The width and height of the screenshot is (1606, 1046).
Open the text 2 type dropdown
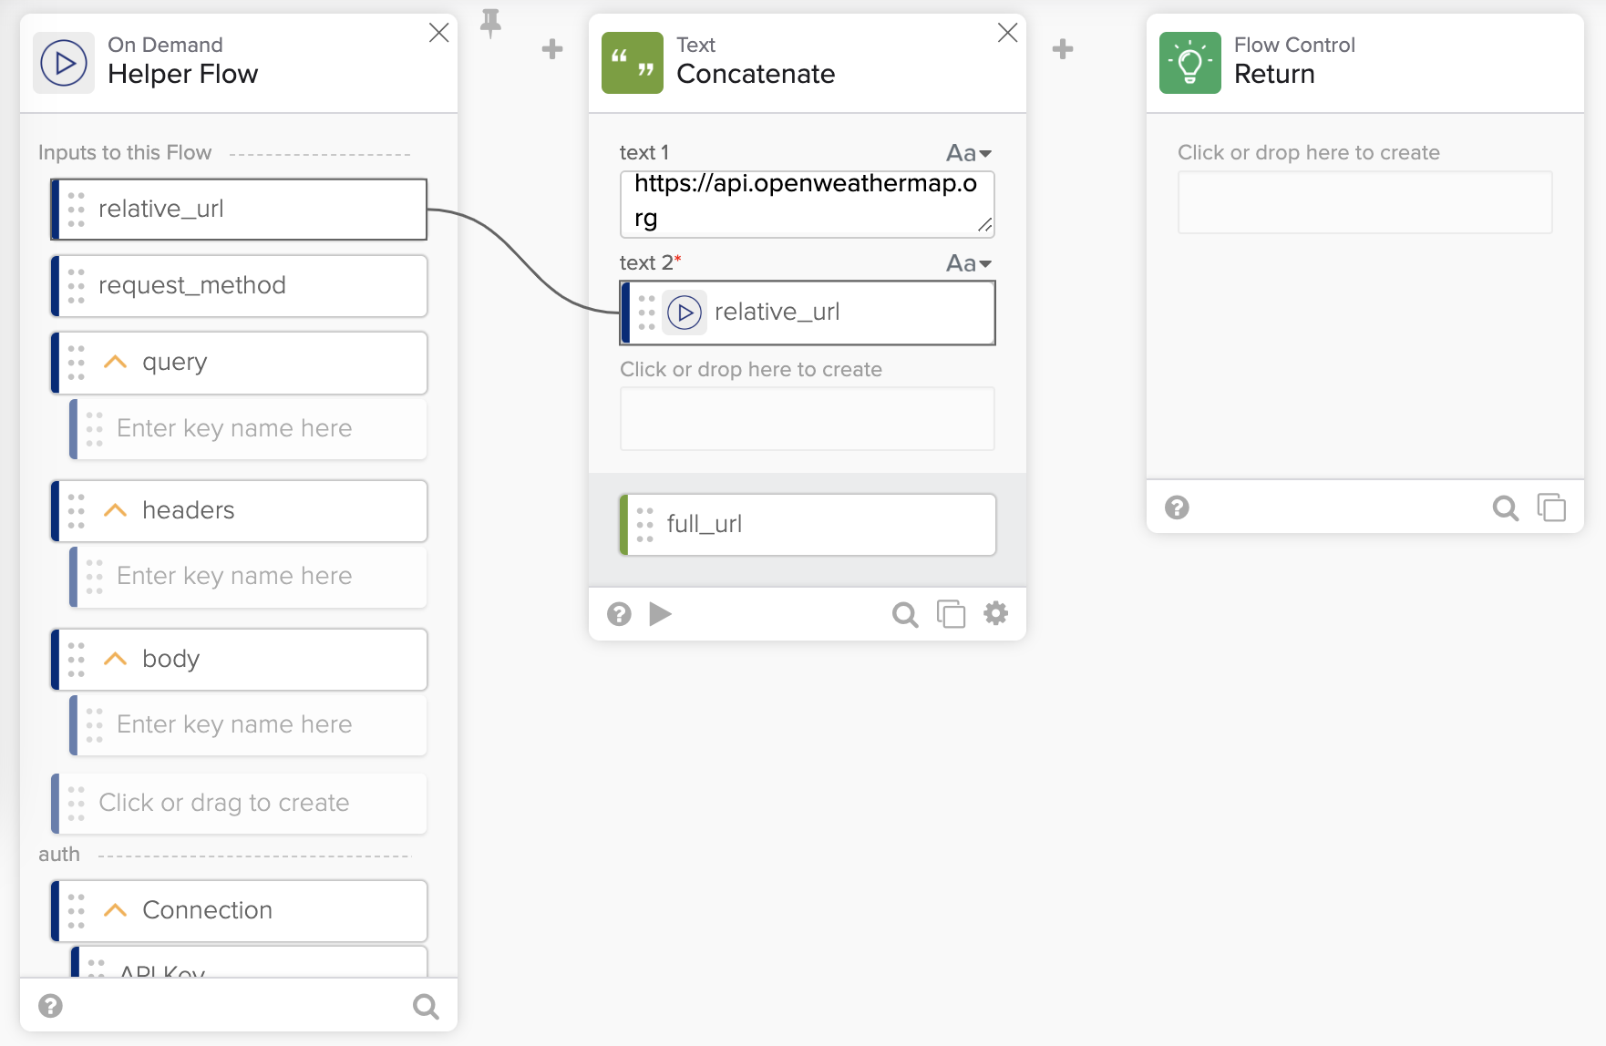pyautogui.click(x=968, y=263)
